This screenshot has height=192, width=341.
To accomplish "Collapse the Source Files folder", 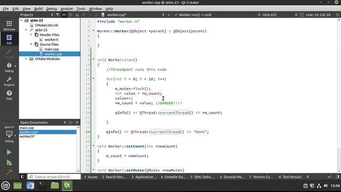I will pyautogui.click(x=31, y=44).
